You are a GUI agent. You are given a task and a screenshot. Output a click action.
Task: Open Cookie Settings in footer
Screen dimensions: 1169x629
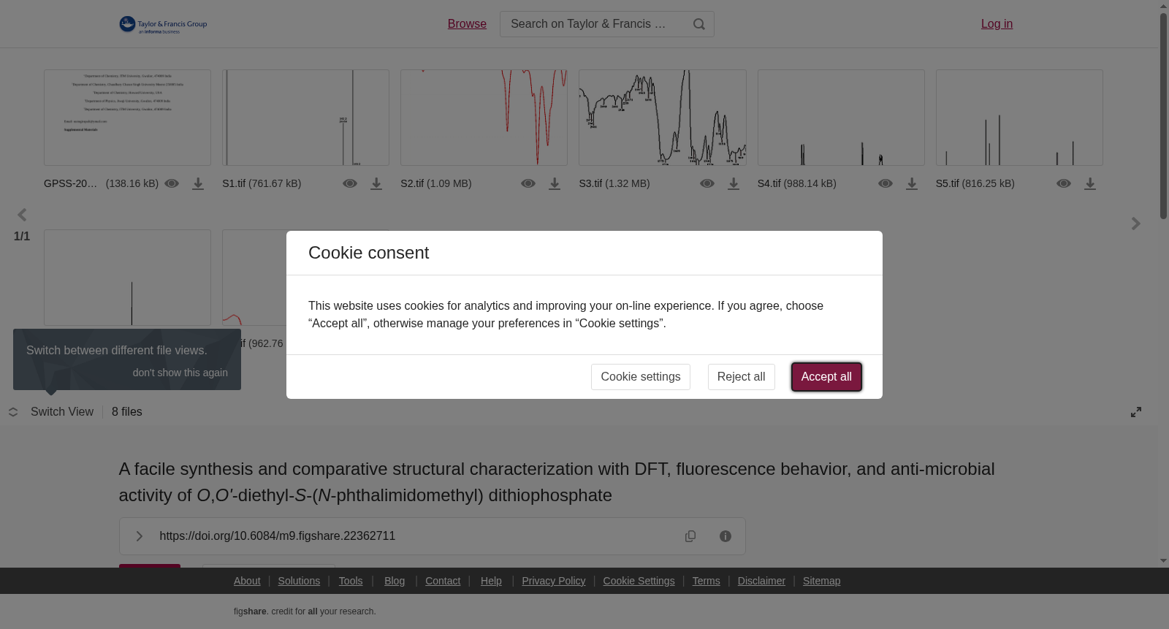pyautogui.click(x=639, y=581)
